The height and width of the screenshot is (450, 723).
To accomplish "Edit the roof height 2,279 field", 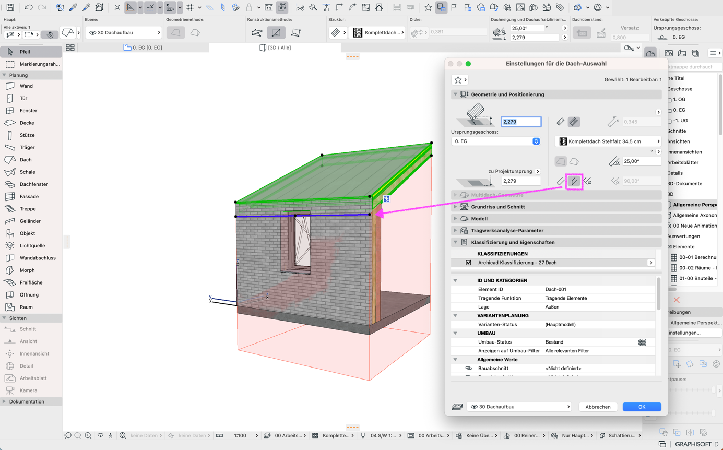I will [521, 122].
